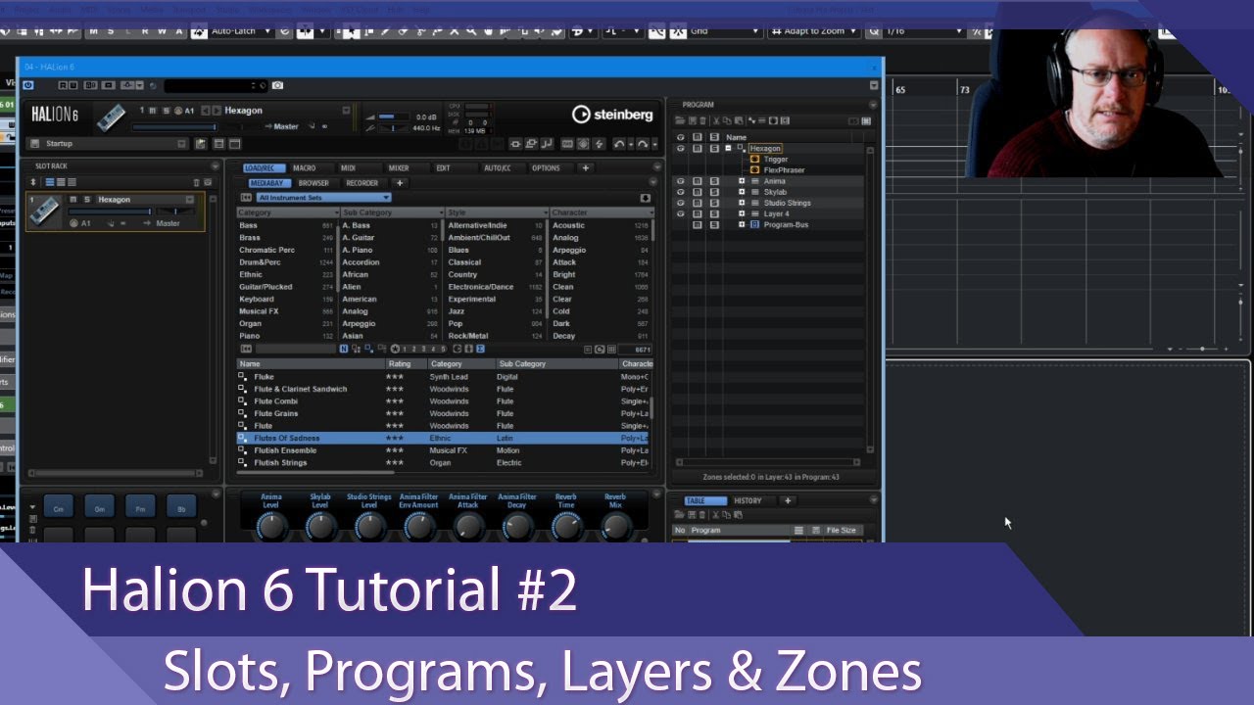Toggle the blue N filter icon in results toolbar
Viewport: 1254px width, 705px height.
(344, 349)
